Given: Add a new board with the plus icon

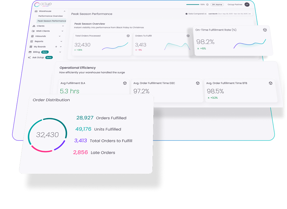Looking at the screenshot, I should point(56,47).
